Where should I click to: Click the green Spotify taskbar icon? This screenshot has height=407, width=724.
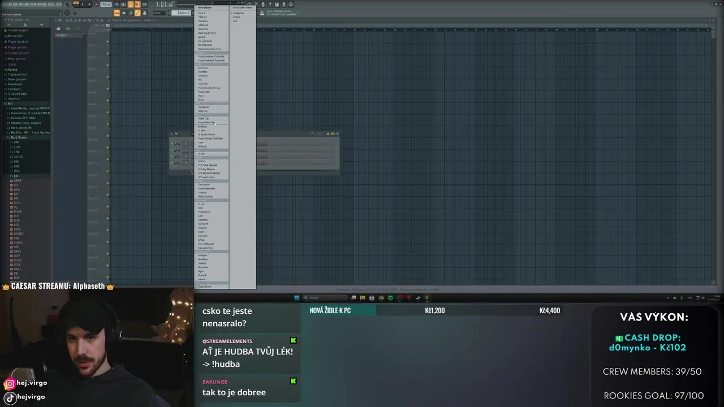pyautogui.click(x=390, y=298)
